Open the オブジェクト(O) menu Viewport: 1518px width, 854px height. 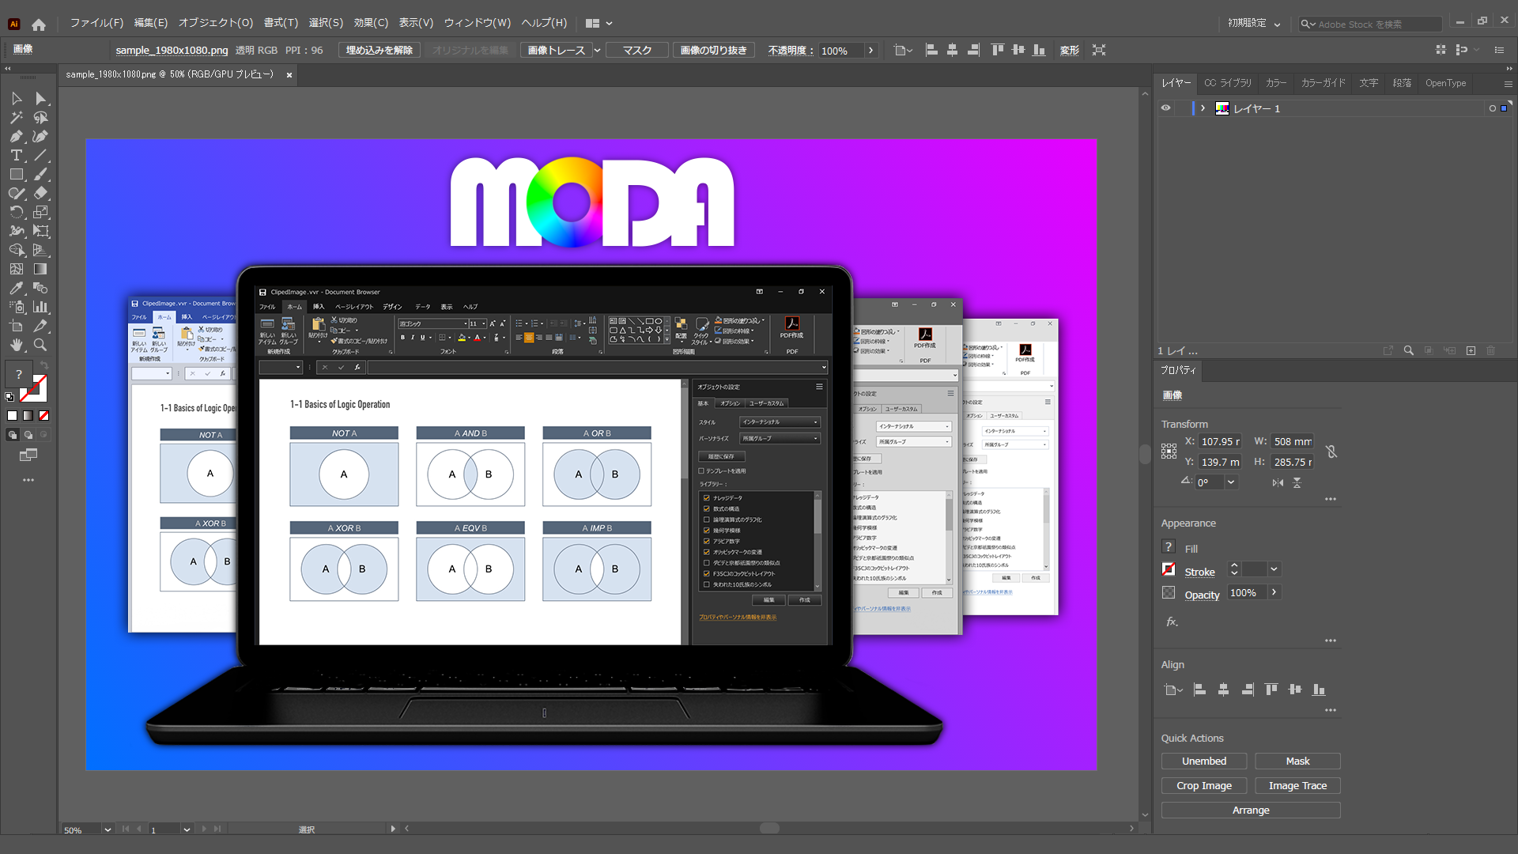pyautogui.click(x=216, y=23)
